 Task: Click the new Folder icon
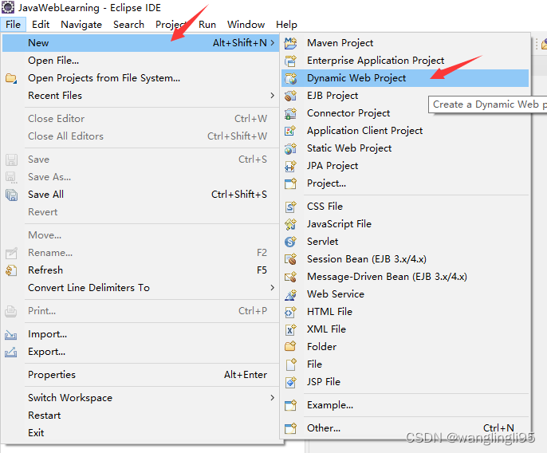pos(290,347)
